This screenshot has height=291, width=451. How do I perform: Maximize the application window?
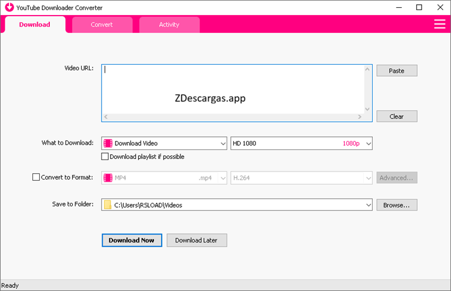click(x=419, y=7)
